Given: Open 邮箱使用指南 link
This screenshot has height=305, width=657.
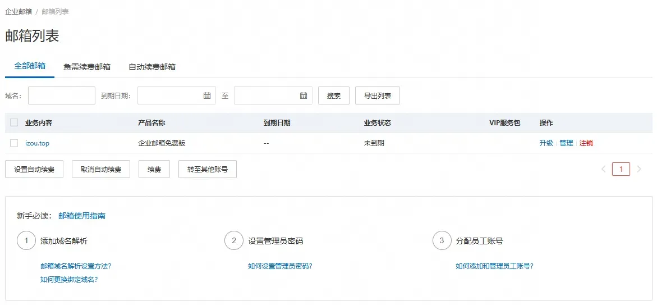Looking at the screenshot, I should (x=82, y=216).
